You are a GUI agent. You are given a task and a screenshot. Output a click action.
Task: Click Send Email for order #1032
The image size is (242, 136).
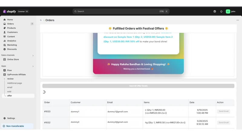click(224, 123)
